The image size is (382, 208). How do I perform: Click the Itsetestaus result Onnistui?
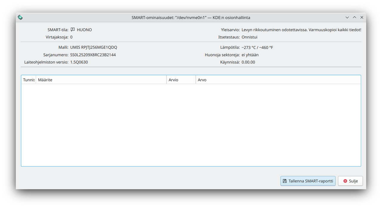[x=249, y=37]
